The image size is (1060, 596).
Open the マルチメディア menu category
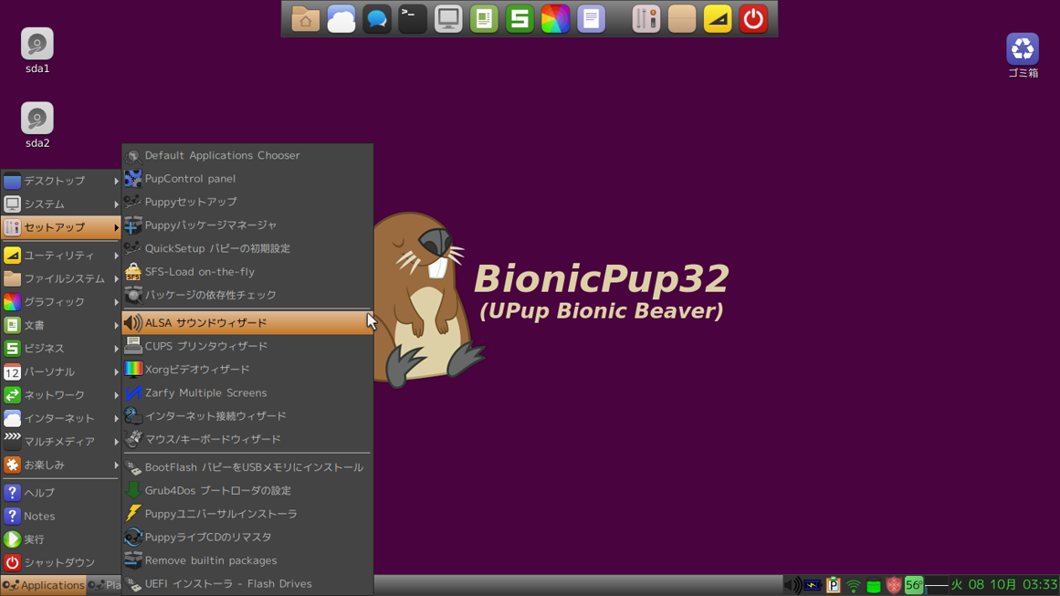[x=61, y=442]
